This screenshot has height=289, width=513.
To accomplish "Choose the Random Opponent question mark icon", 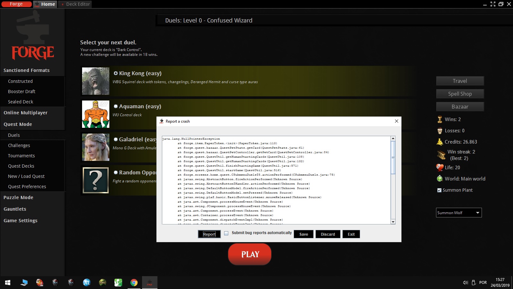I will 96,180.
